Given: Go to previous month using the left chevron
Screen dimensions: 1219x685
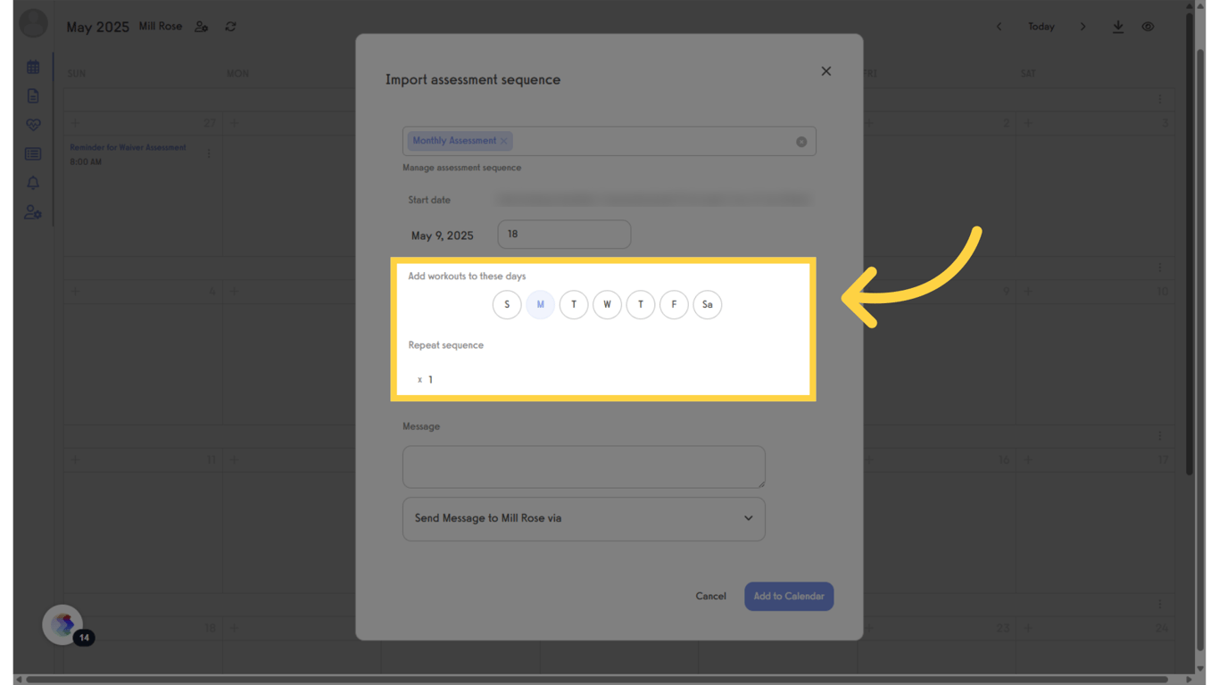Looking at the screenshot, I should click(999, 27).
